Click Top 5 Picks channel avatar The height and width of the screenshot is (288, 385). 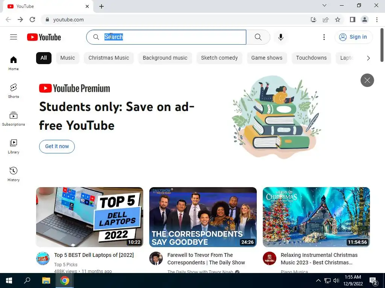[x=43, y=258]
